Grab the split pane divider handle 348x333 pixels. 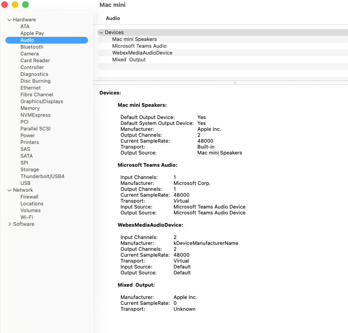click(x=235, y=83)
